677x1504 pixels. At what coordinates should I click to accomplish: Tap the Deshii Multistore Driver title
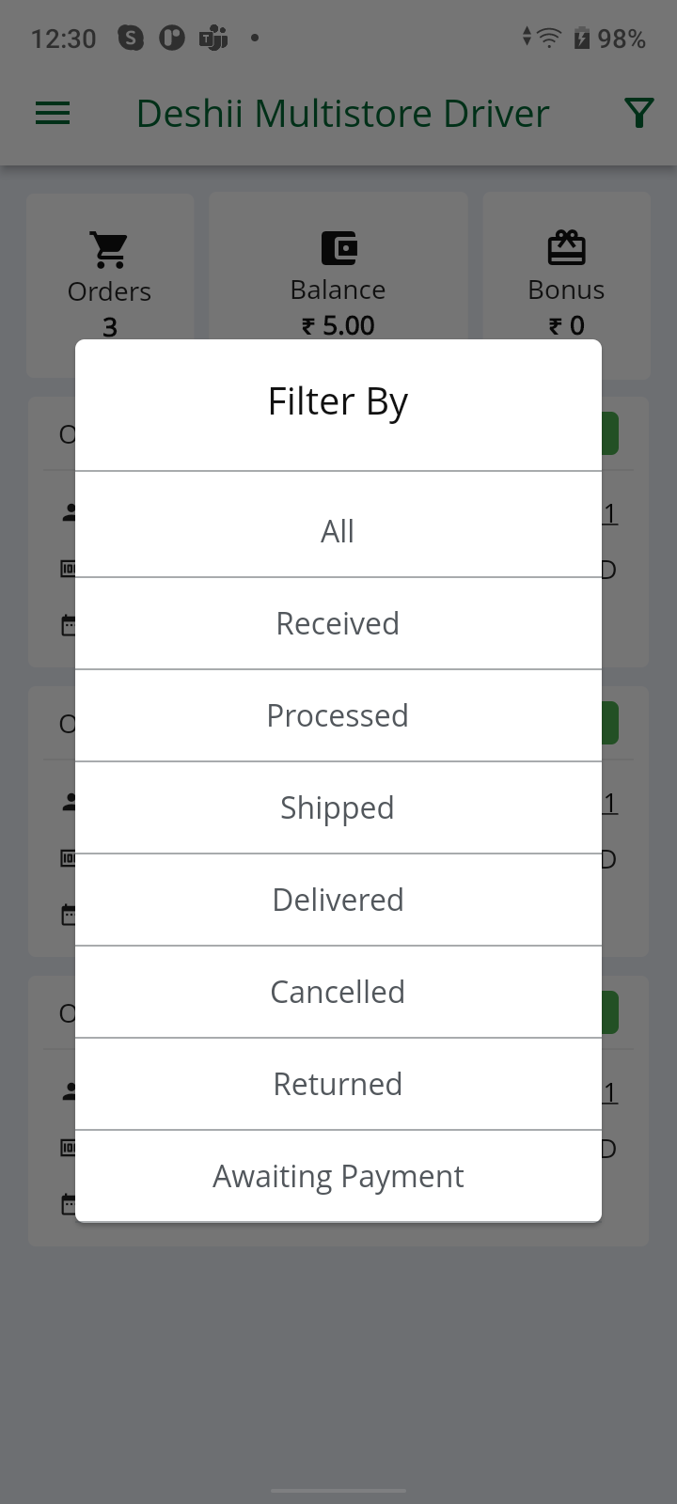click(x=342, y=114)
